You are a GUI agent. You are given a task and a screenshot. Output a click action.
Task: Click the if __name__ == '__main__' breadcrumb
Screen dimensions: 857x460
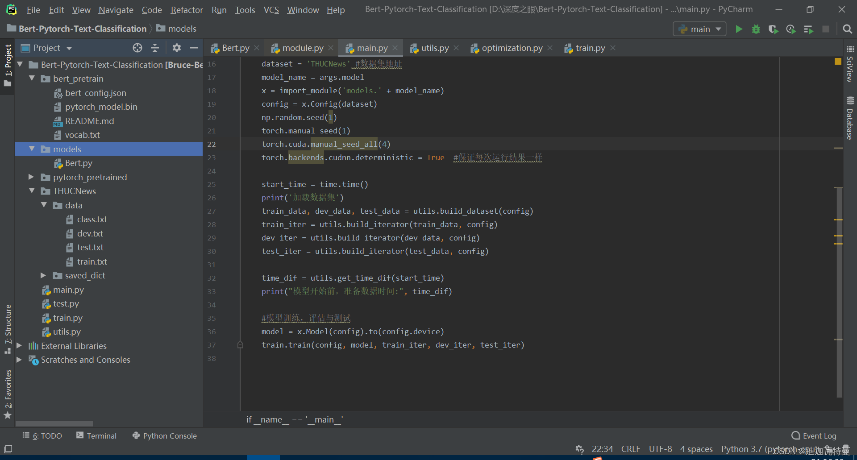pos(295,419)
